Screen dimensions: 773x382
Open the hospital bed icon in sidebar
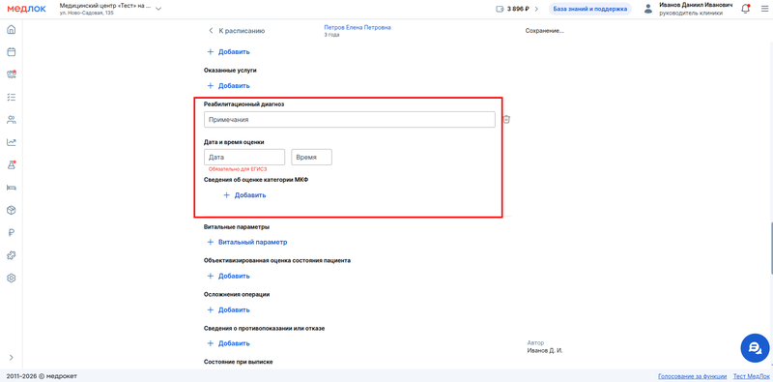[12, 188]
